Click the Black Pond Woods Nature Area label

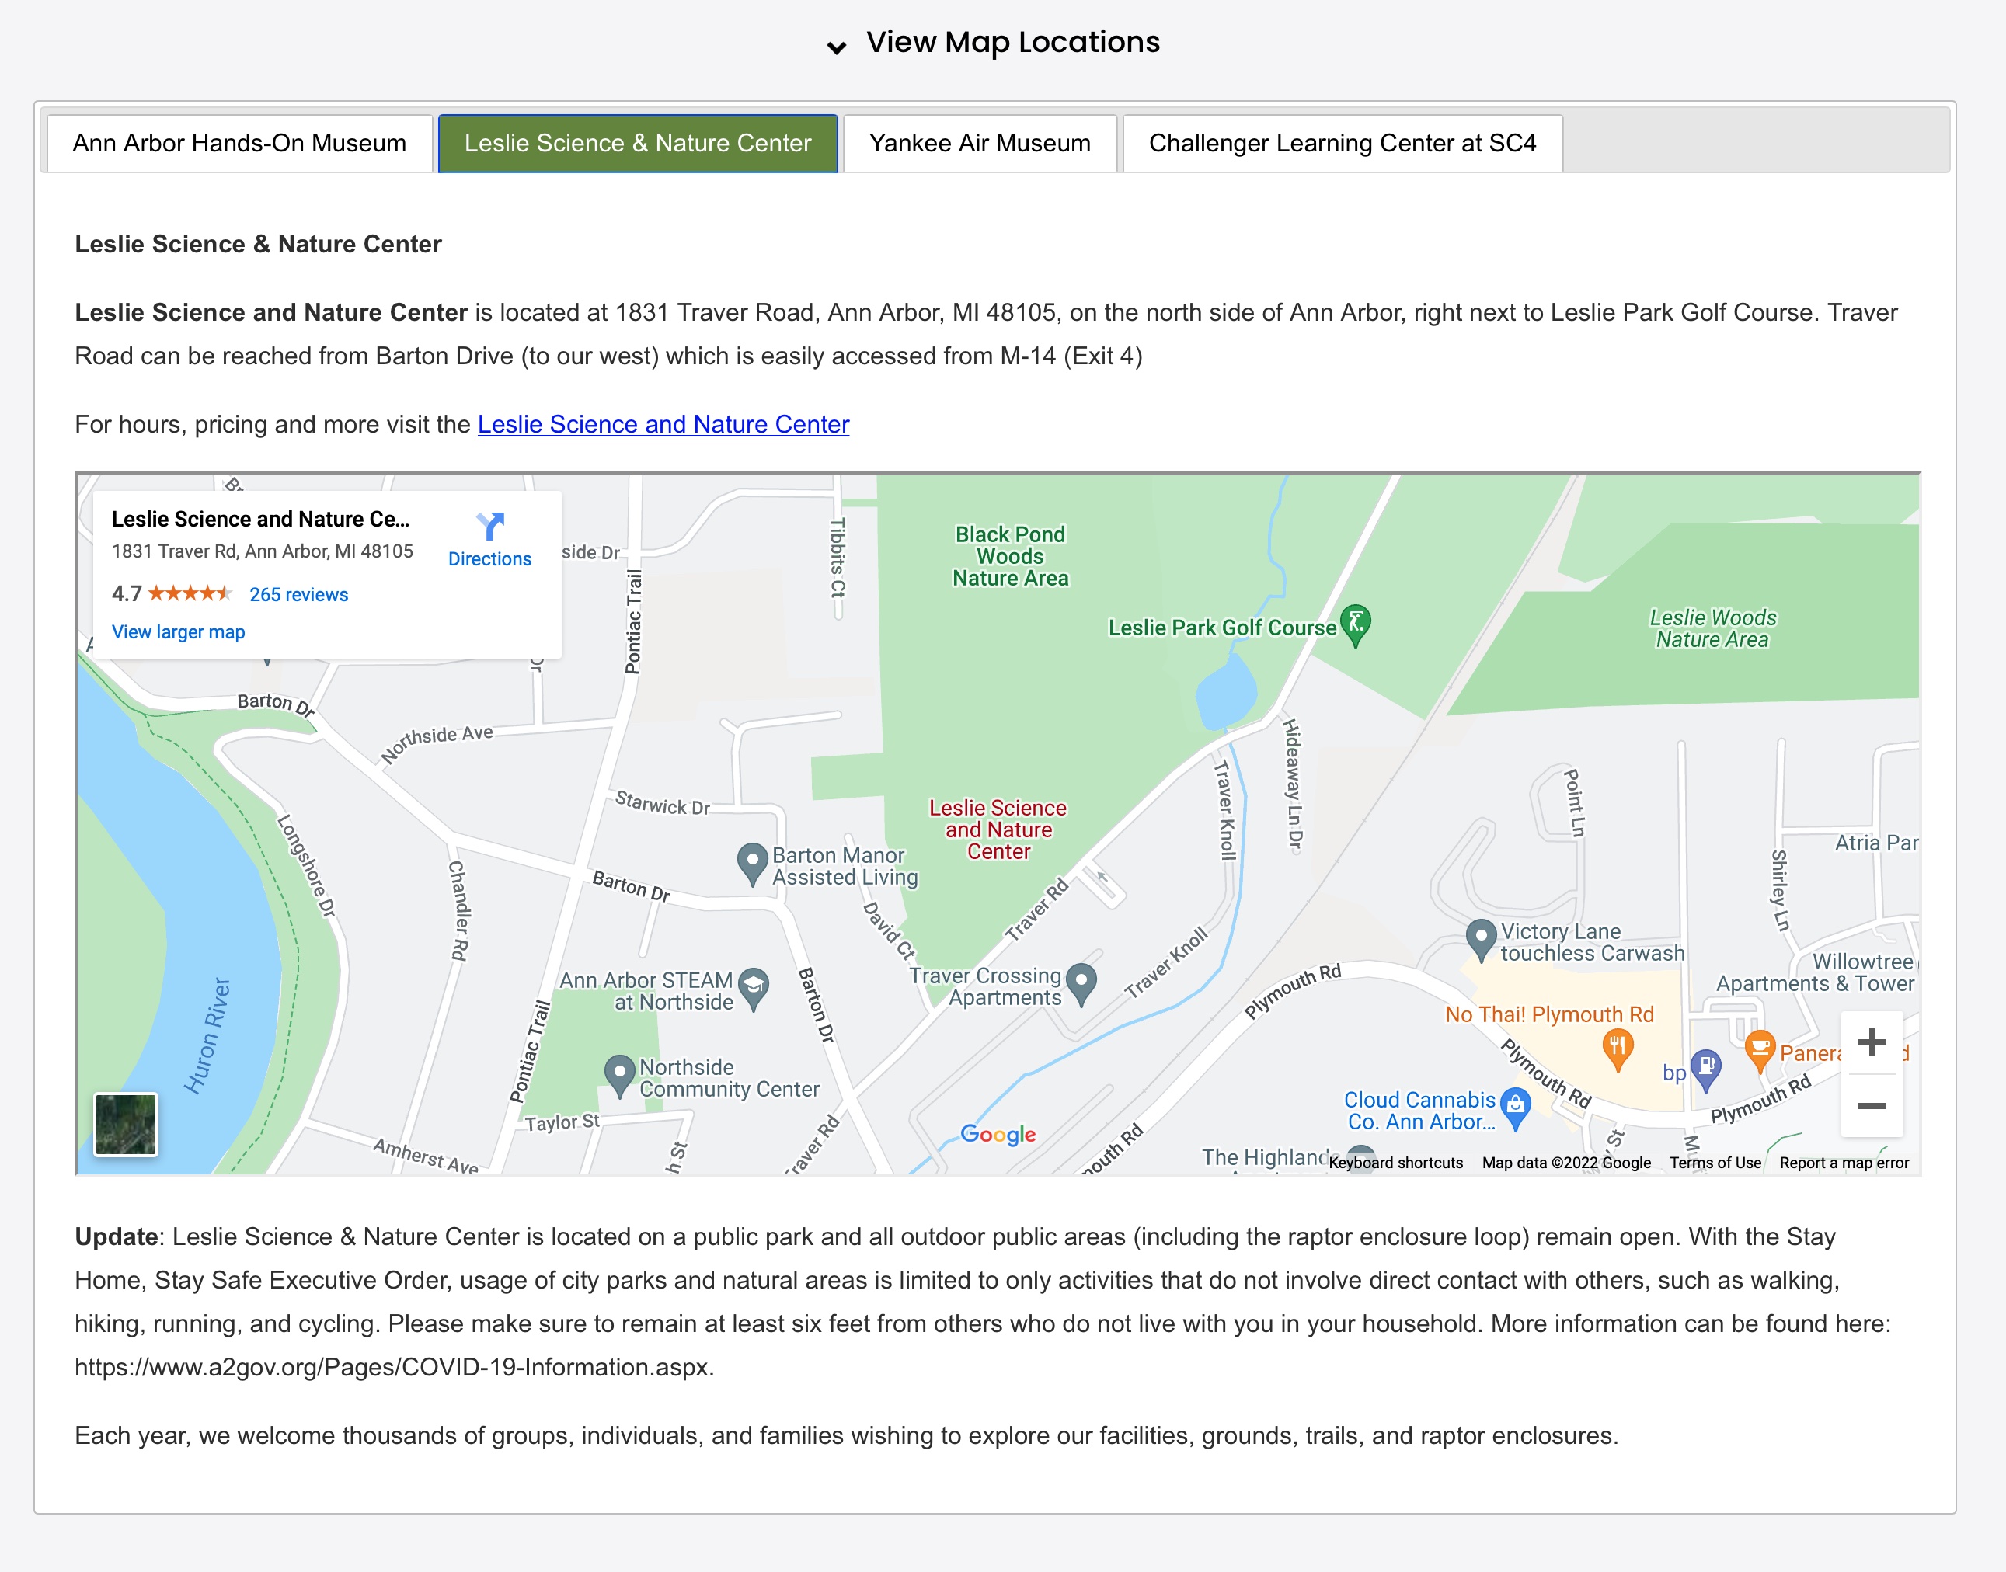(x=1010, y=556)
